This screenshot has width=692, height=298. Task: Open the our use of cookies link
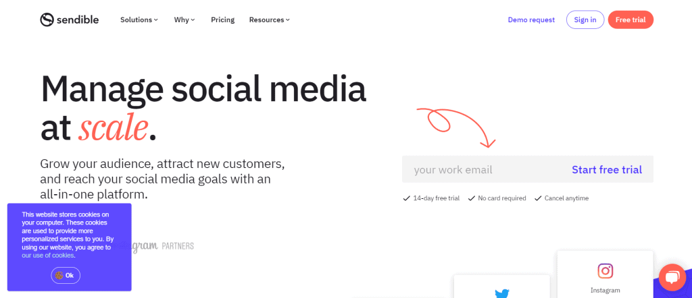click(x=48, y=256)
